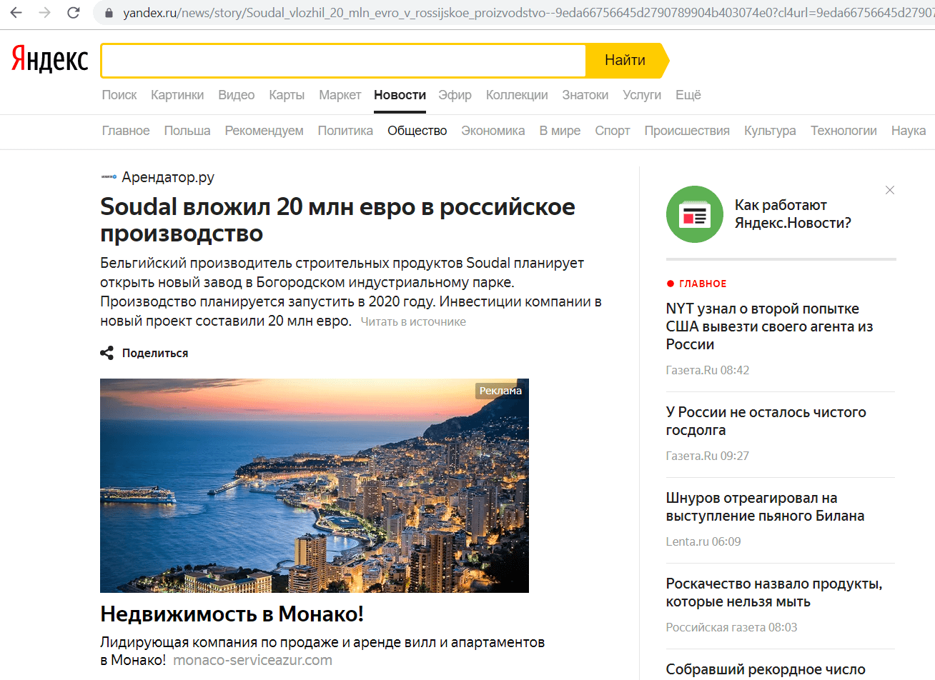Switch to the Политика news category
This screenshot has width=935, height=680.
tap(345, 131)
